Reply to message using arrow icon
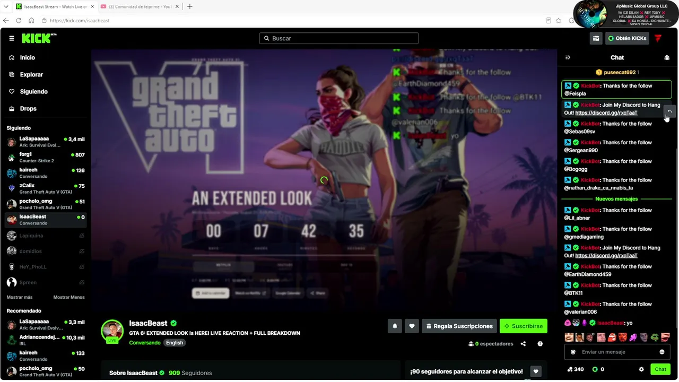Viewport: 679px width, 382px height. pyautogui.click(x=669, y=111)
